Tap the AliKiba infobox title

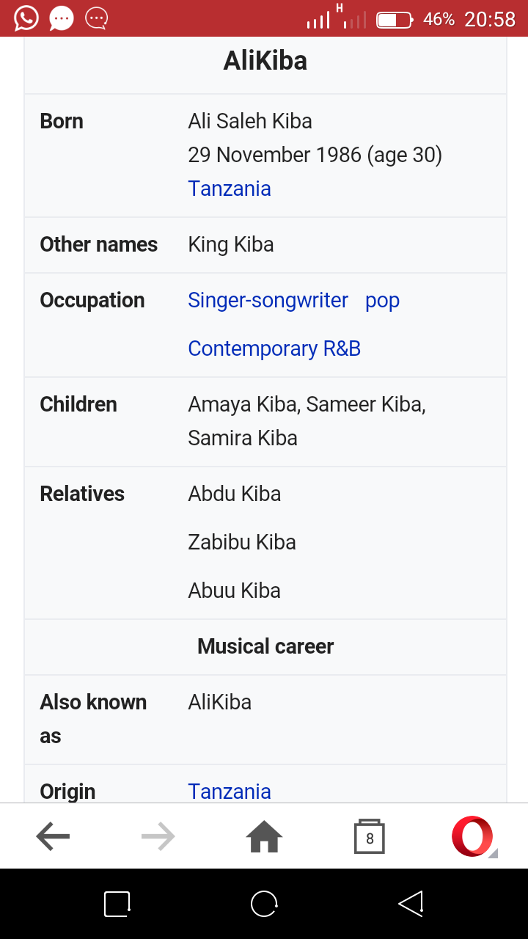pyautogui.click(x=265, y=61)
